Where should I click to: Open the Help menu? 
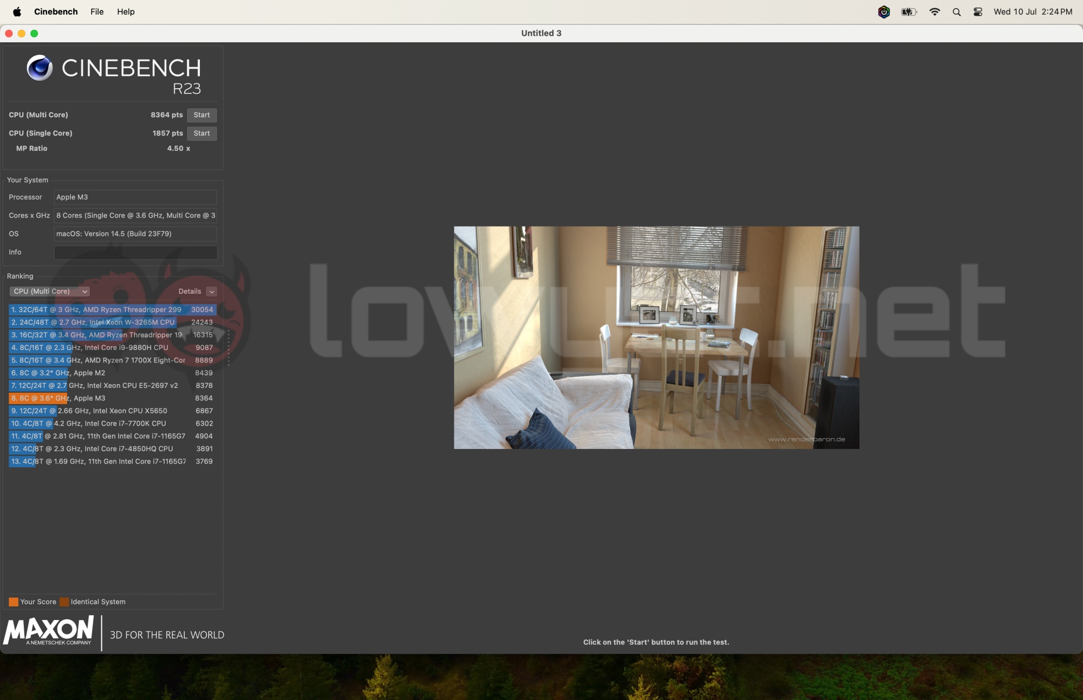click(126, 11)
